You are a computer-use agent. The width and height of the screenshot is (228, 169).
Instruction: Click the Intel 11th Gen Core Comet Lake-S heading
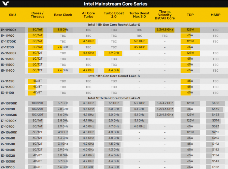click(x=114, y=76)
